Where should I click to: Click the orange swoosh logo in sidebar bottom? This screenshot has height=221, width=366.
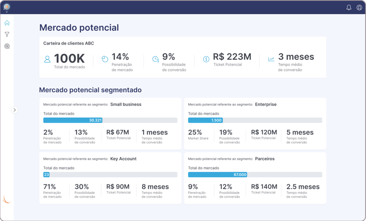(7, 199)
